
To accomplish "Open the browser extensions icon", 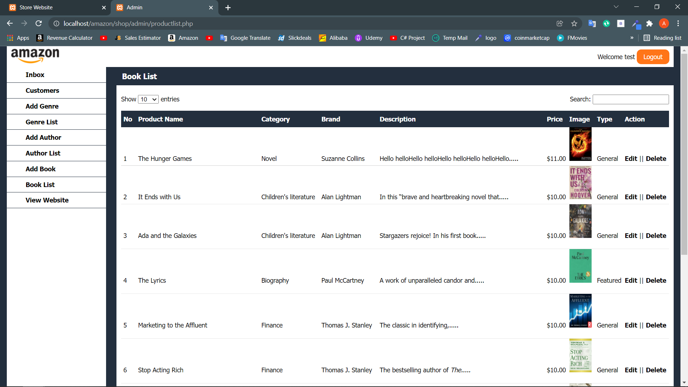I will 650,24.
